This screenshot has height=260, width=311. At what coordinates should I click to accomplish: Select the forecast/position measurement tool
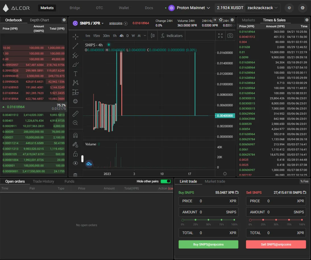click(75, 92)
